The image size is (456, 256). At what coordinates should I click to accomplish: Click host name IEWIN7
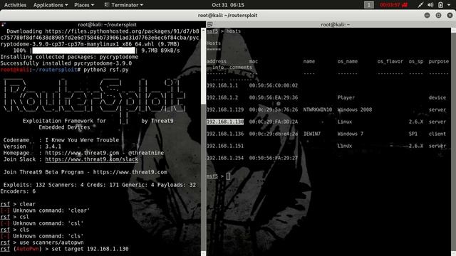tap(312, 134)
